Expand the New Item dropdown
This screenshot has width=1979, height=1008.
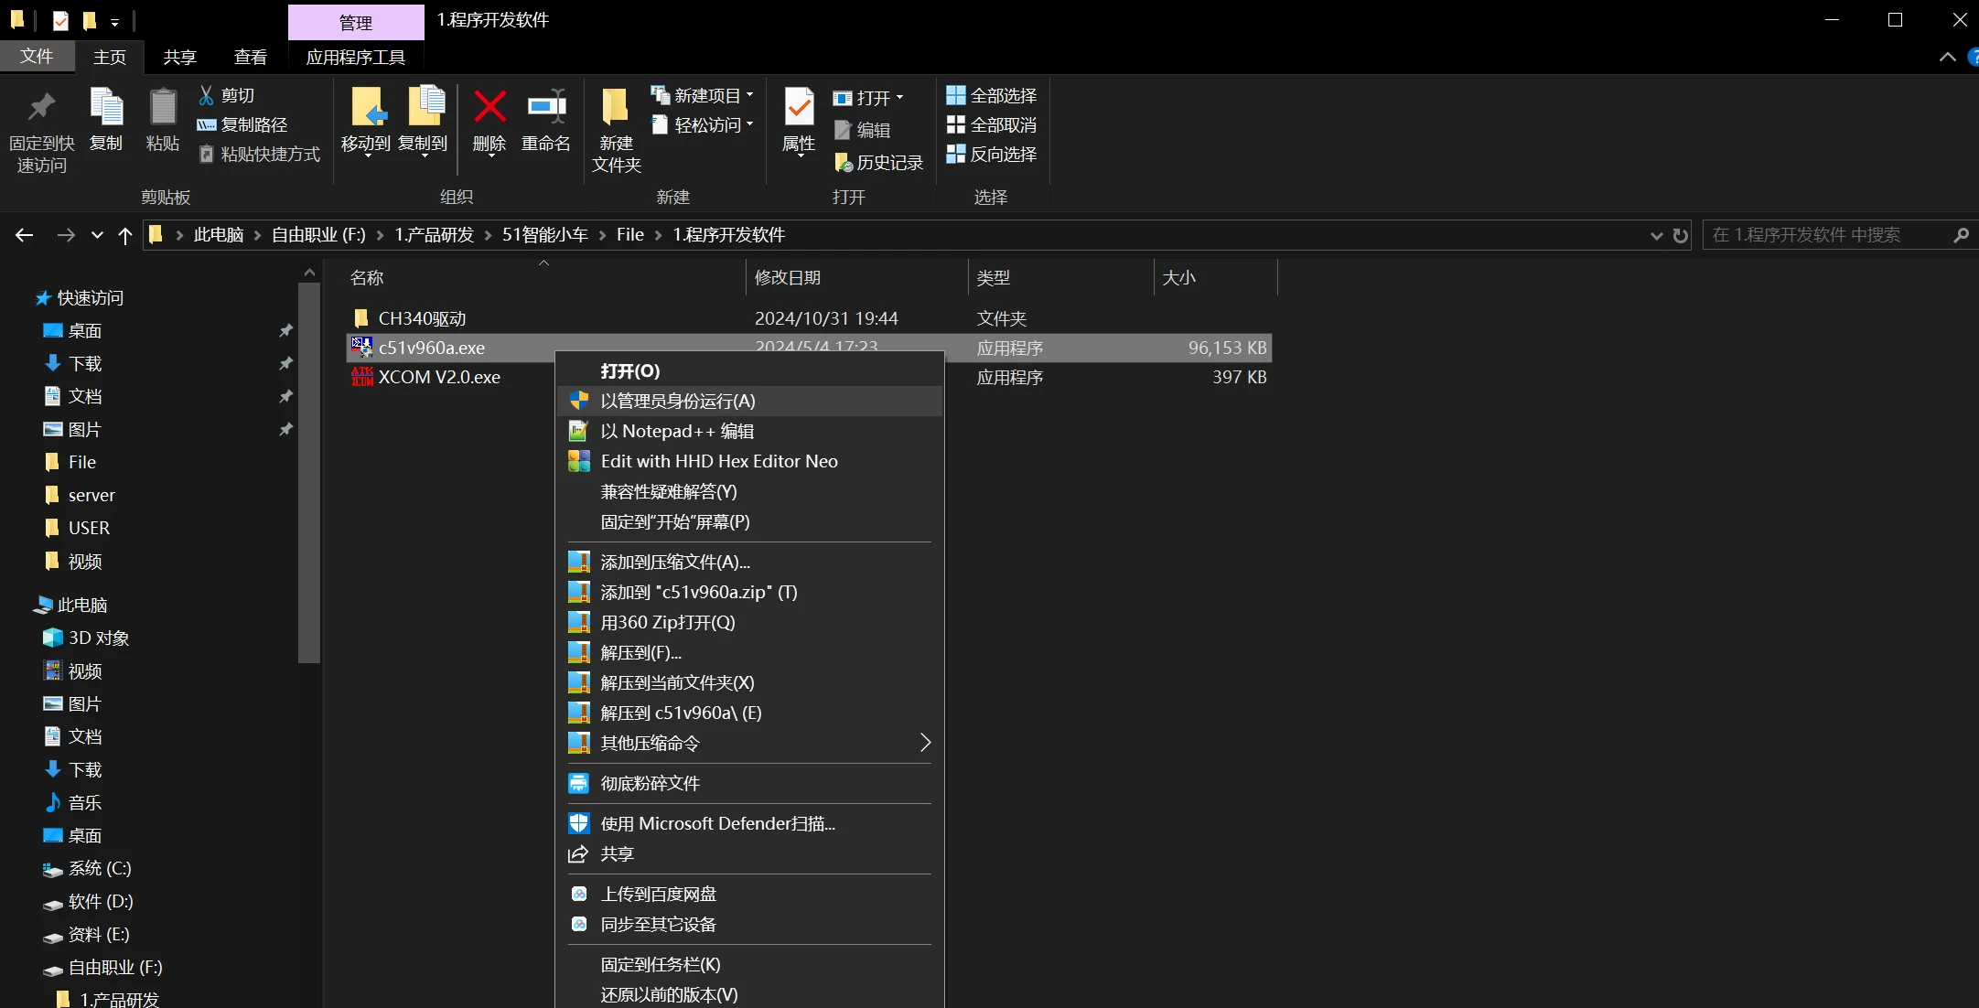[749, 95]
